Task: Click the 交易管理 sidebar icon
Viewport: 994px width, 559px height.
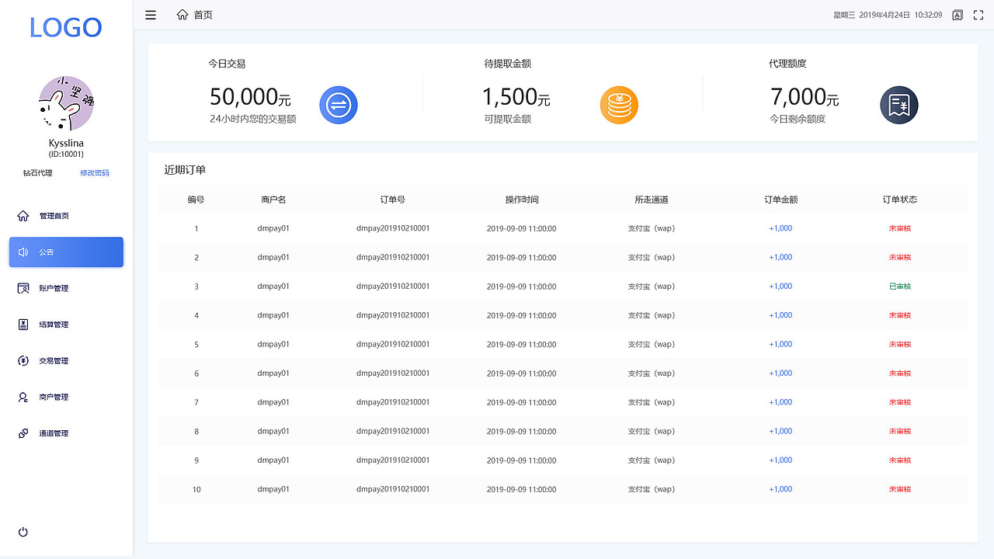Action: [23, 360]
